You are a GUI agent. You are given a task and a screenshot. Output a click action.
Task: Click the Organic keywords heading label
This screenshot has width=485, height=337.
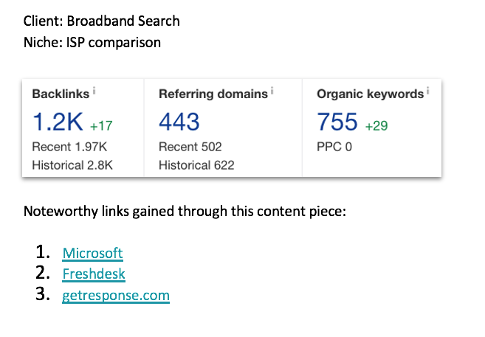[x=371, y=94]
